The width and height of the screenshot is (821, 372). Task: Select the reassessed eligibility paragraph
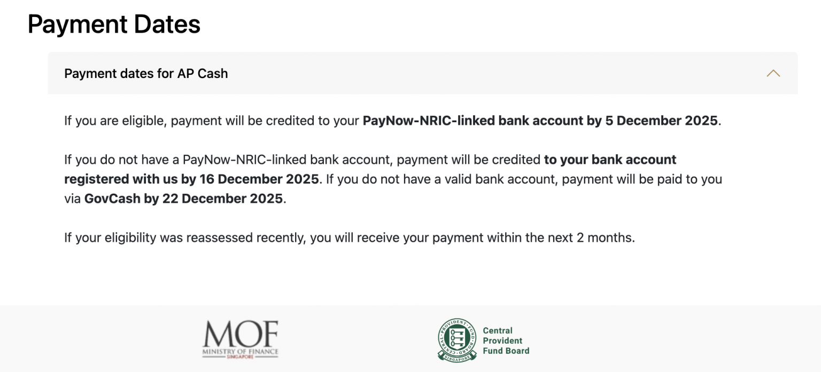tap(349, 237)
